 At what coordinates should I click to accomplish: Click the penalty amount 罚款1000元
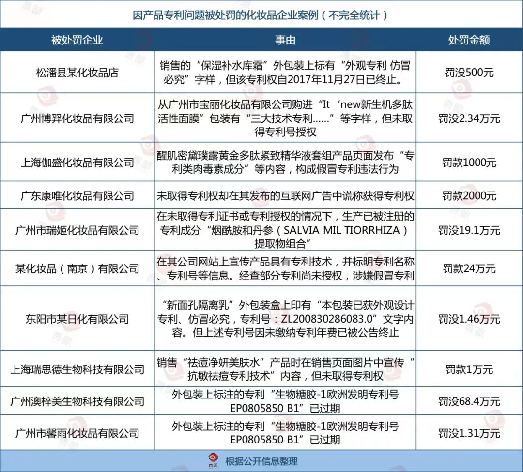(x=469, y=162)
